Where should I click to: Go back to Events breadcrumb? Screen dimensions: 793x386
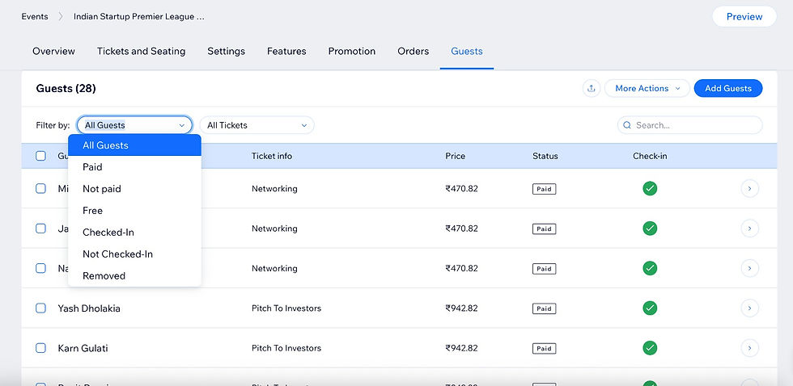(x=35, y=17)
